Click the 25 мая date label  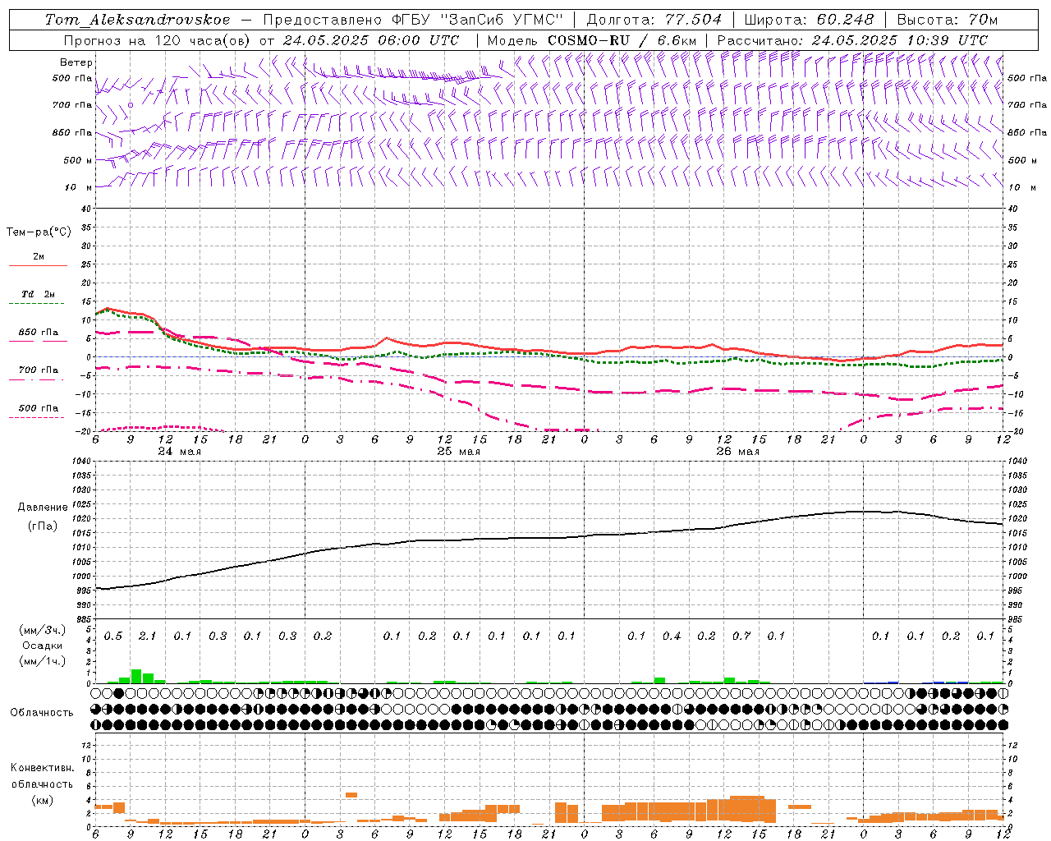tap(459, 452)
